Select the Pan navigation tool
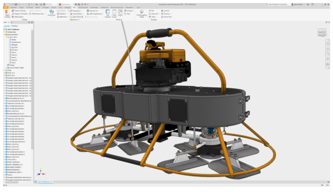Viewport: 333px width, 192px height. click(x=152, y=11)
